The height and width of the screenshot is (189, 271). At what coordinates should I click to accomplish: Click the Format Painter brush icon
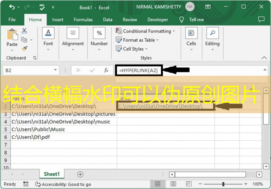pyautogui.click(x=24, y=49)
